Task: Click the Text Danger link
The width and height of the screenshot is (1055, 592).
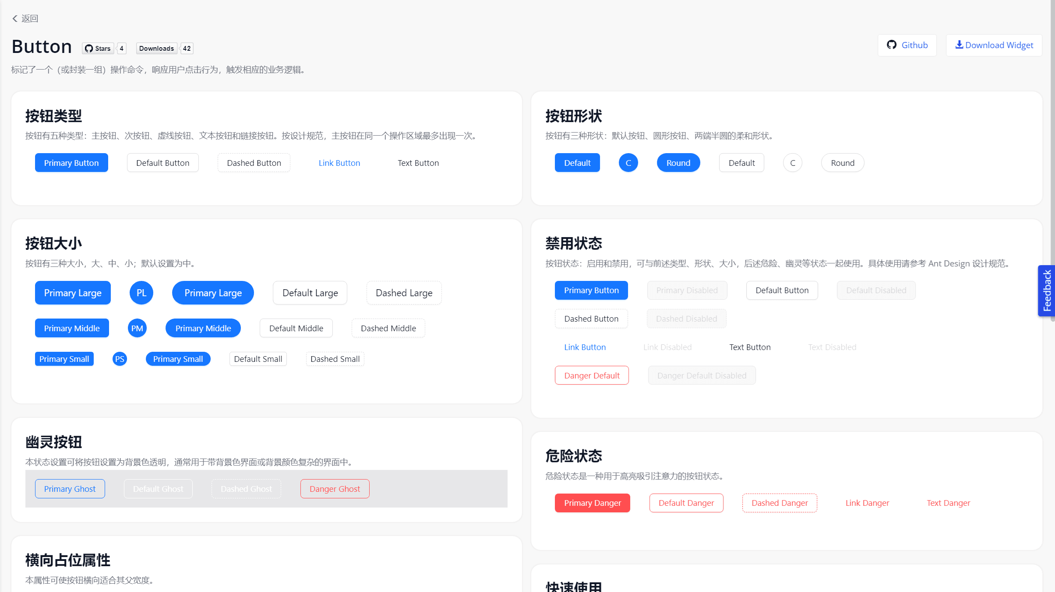Action: [948, 502]
